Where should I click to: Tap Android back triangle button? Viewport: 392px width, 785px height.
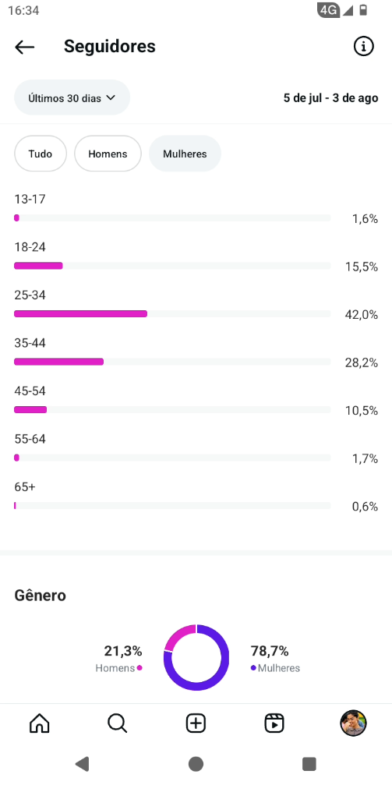tap(82, 763)
